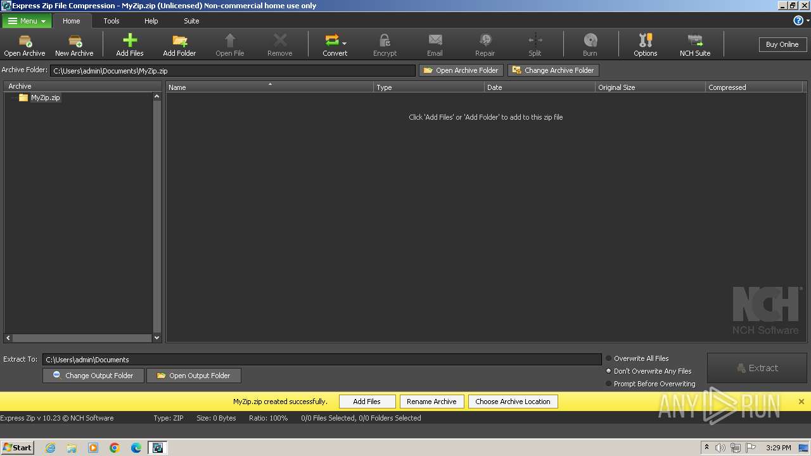
Task: Show hidden system tray icons
Action: [x=706, y=448]
